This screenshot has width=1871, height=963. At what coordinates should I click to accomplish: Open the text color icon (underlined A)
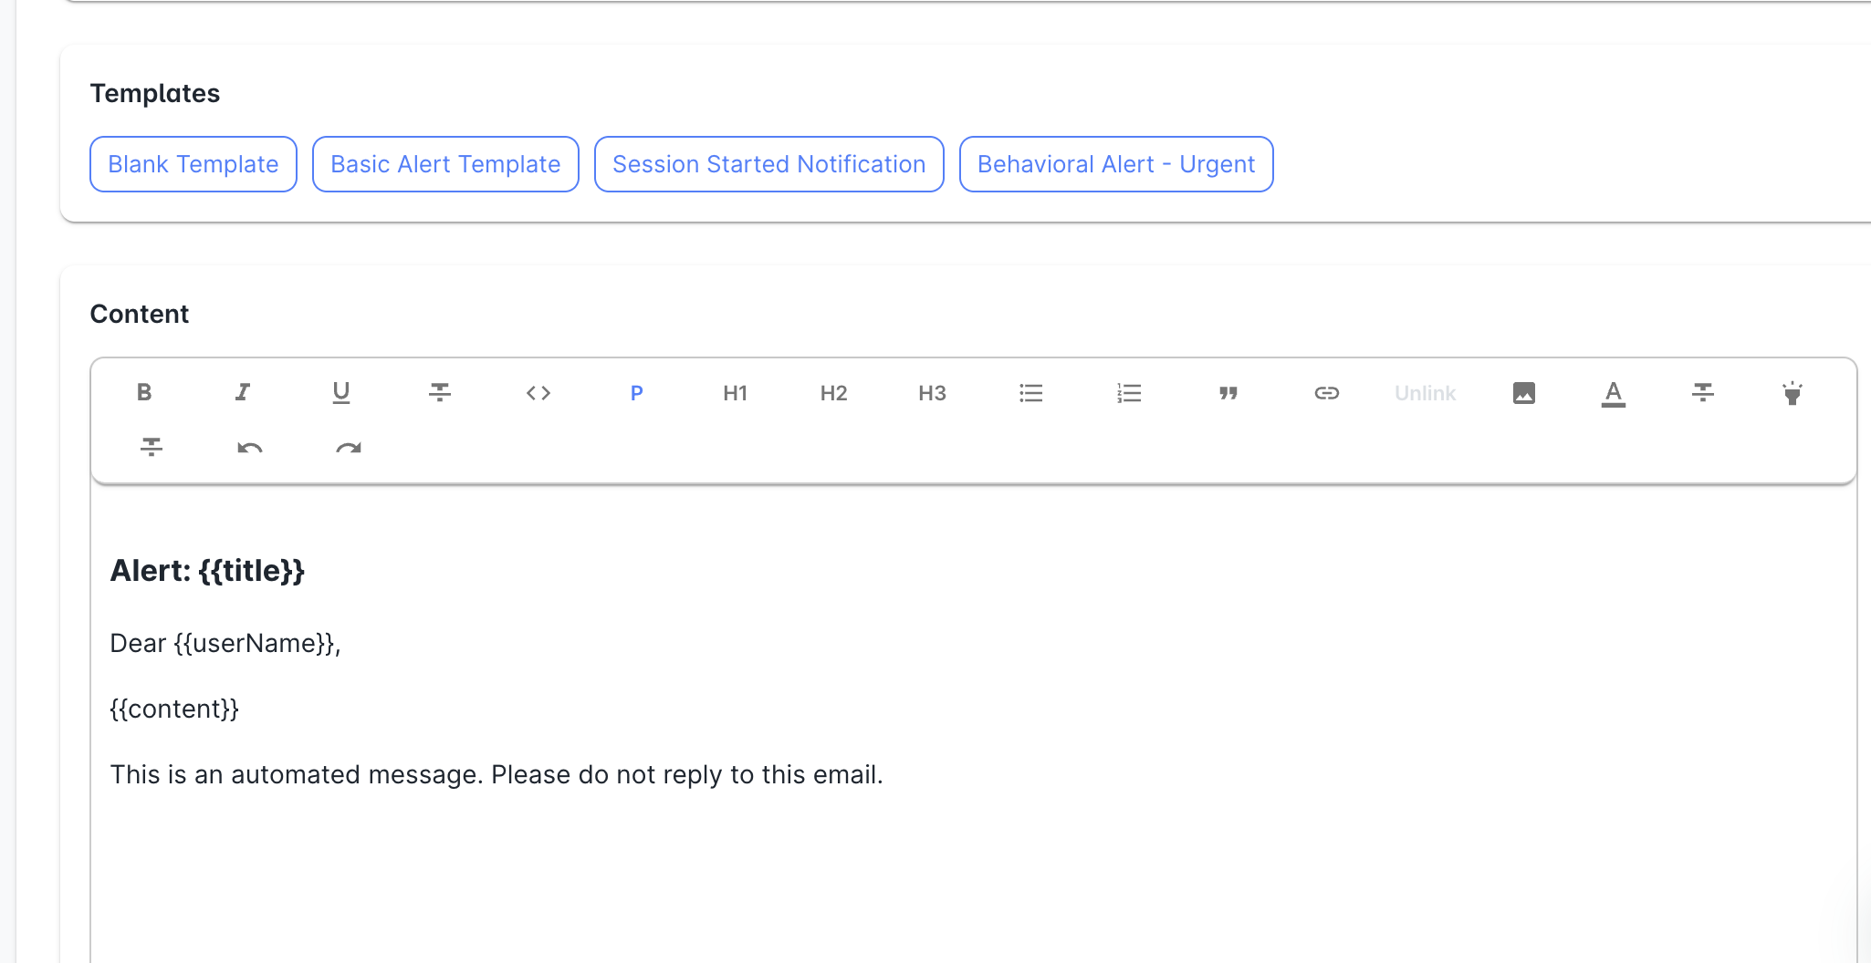[x=1614, y=393]
